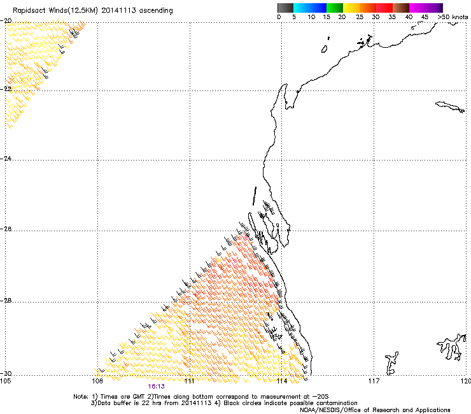Click the purple 16:13 time label
Screen dimensions: 471x414
156,387
